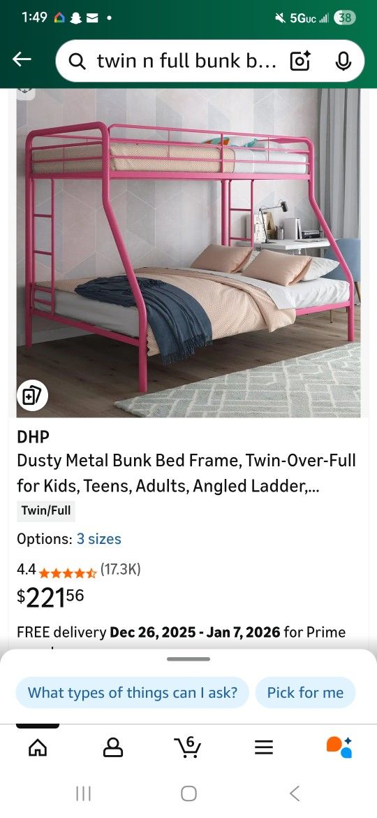Tap the Android recent apps button

[x=83, y=794]
